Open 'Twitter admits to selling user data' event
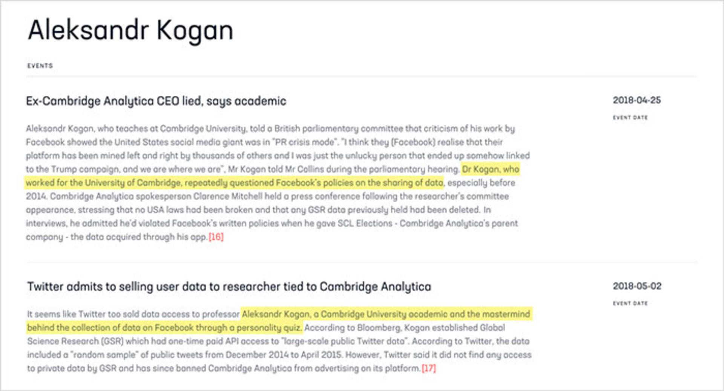Viewport: 724px width, 391px height. coord(229,287)
